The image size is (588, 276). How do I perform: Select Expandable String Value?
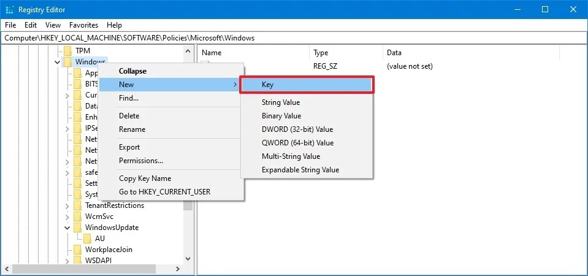coord(307,170)
